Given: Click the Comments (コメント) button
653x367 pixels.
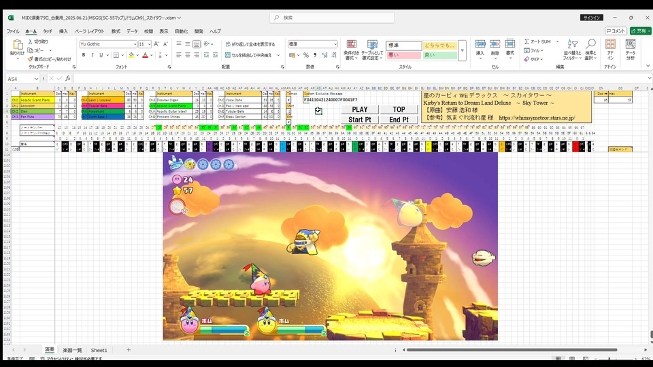Looking at the screenshot, I should (x=616, y=31).
